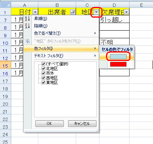This screenshot has height=144, width=153.
Task: Uncheck the 市外 checkbox
Action: coord(44,73)
